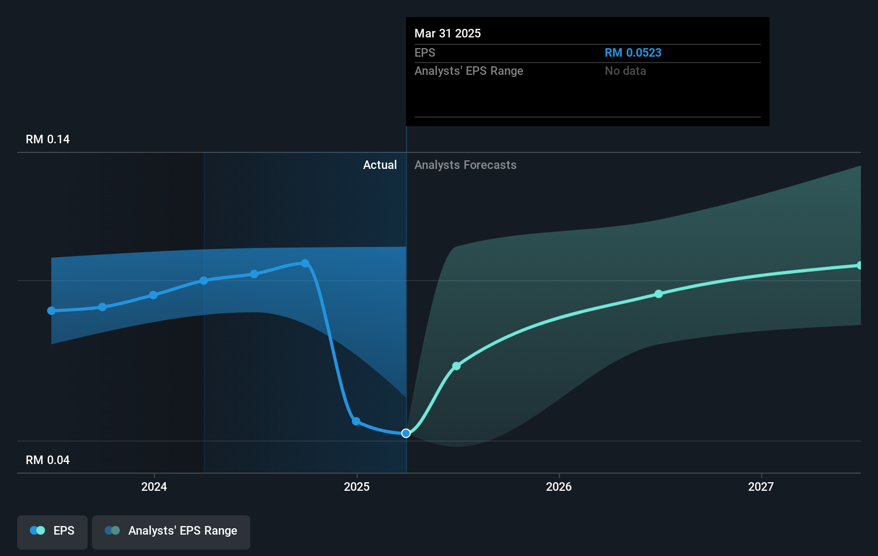This screenshot has height=556, width=878.
Task: Click the EPS legend dot icon
Action: [x=36, y=530]
